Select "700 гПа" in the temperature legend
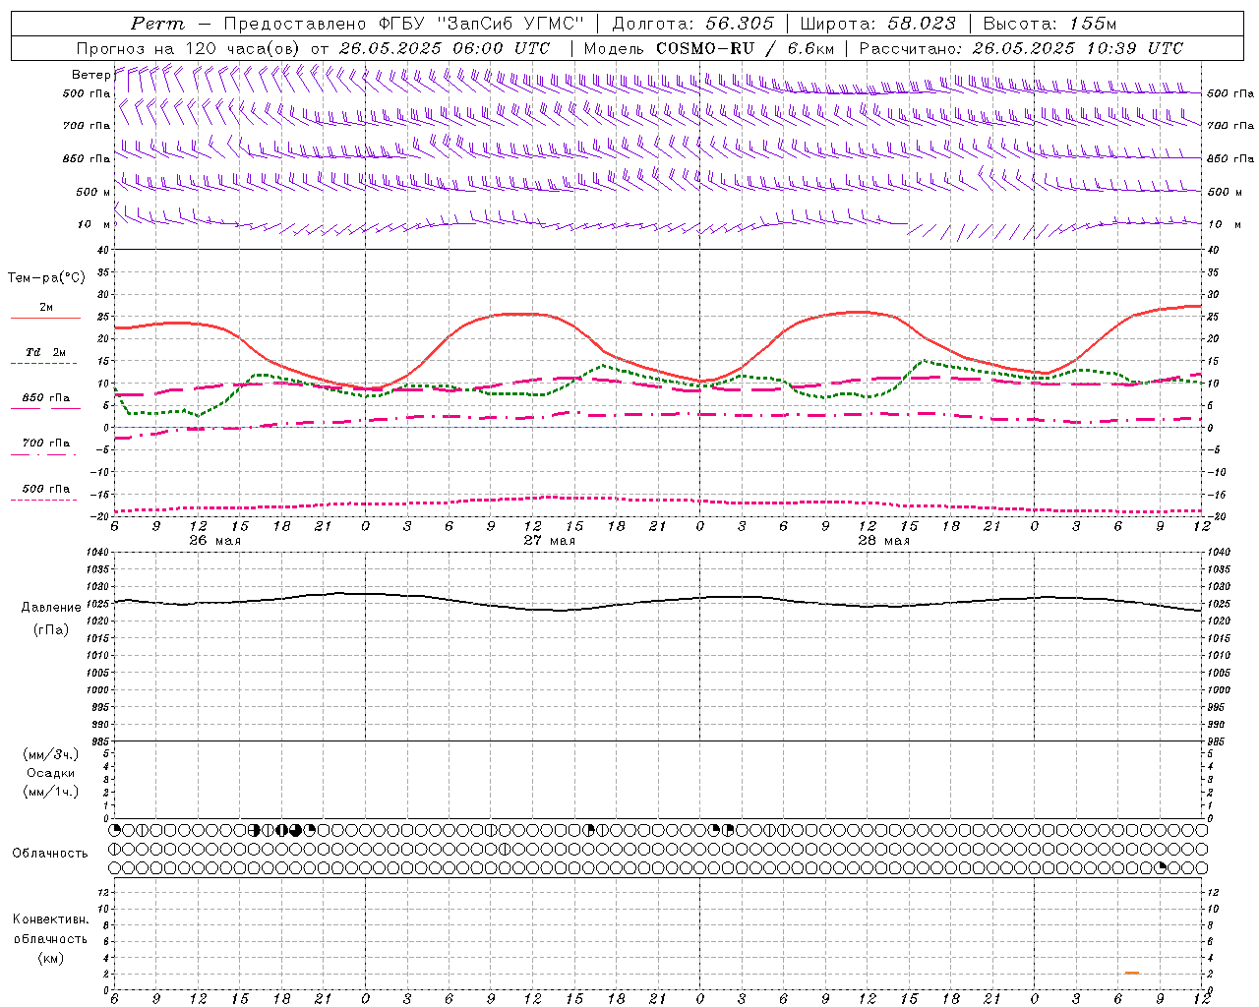Viewport: 1259px width, 1007px height. pyautogui.click(x=46, y=443)
